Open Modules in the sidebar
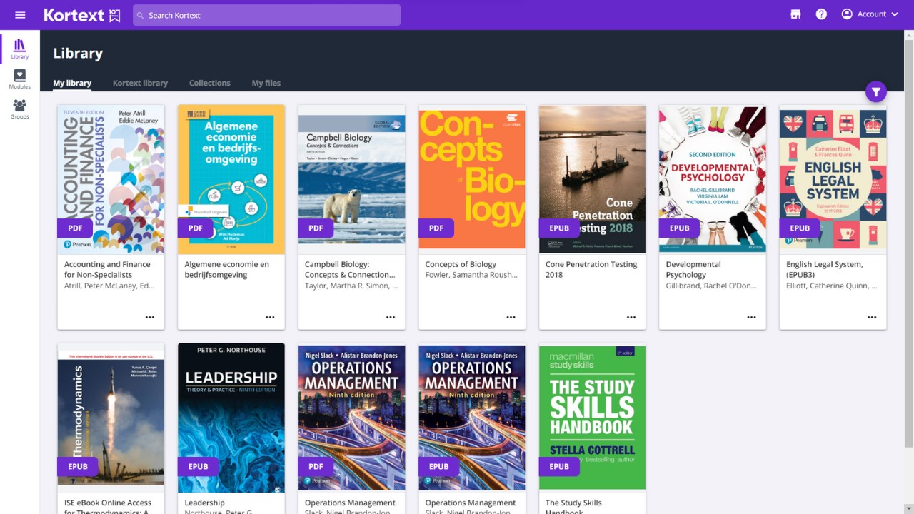 click(x=20, y=79)
